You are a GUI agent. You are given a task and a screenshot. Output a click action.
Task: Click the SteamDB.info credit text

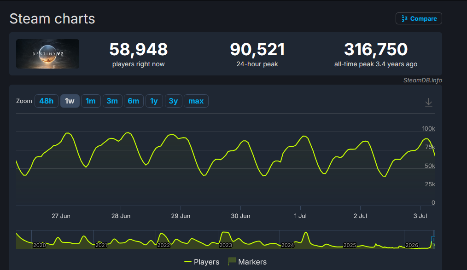click(423, 80)
